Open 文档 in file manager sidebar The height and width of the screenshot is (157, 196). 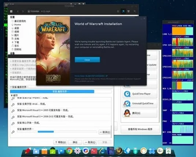(x=15, y=39)
